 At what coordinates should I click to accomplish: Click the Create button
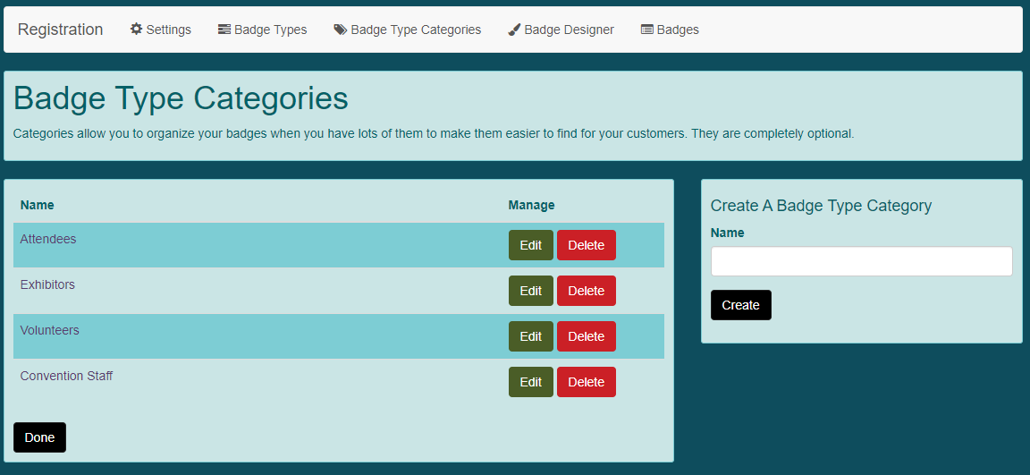pyautogui.click(x=741, y=305)
